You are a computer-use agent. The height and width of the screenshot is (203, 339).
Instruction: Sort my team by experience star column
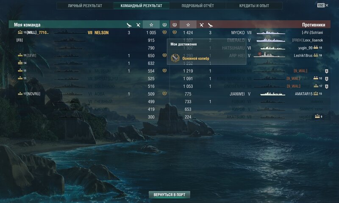click(x=151, y=25)
